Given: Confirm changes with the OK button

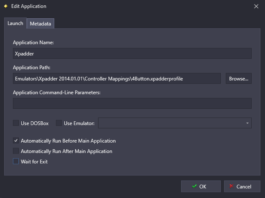Looking at the screenshot, I should pos(201,186).
